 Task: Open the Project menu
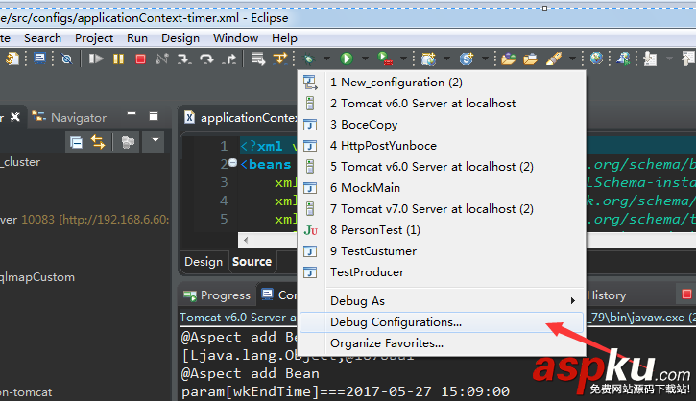(x=94, y=38)
